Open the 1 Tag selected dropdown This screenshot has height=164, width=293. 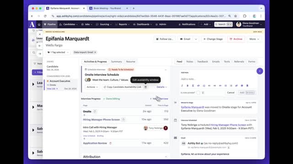coord(58,52)
